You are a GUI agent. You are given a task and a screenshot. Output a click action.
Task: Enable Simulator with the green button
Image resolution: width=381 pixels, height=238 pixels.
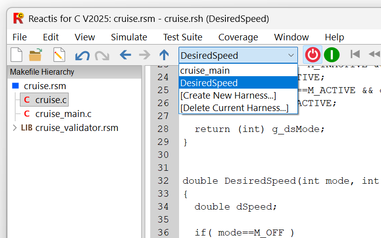pos(332,55)
